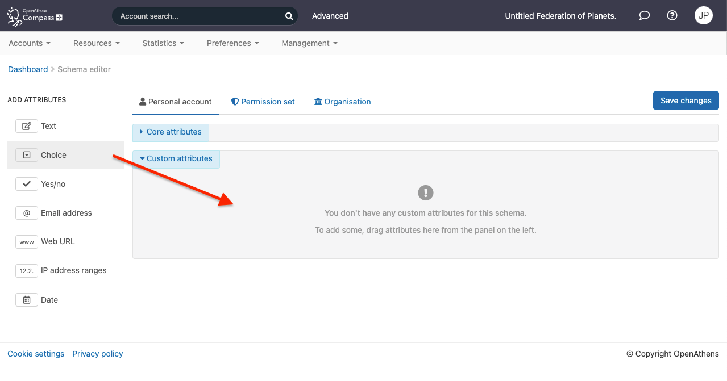Expand the Core attributes section

click(x=171, y=132)
